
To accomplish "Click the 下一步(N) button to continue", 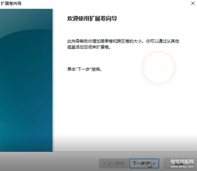I will pyautogui.click(x=144, y=163).
